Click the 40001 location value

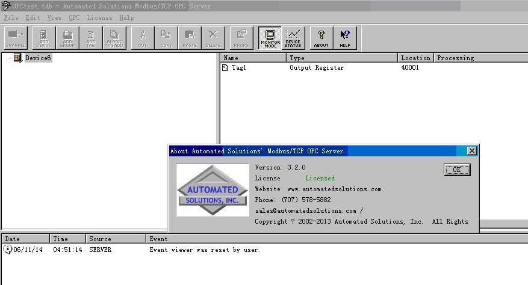pos(410,67)
